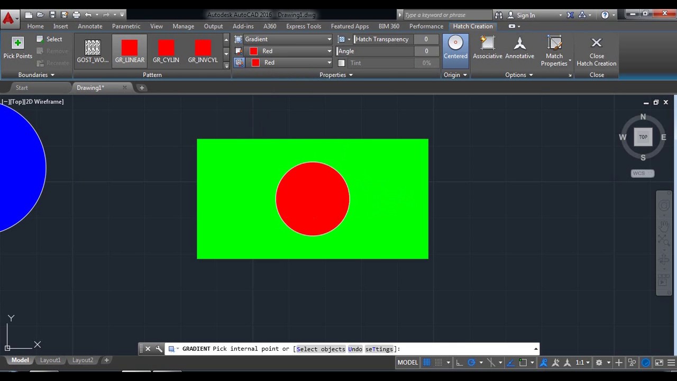This screenshot has width=677, height=381.
Task: Expand the Origin panel
Action: [455, 75]
